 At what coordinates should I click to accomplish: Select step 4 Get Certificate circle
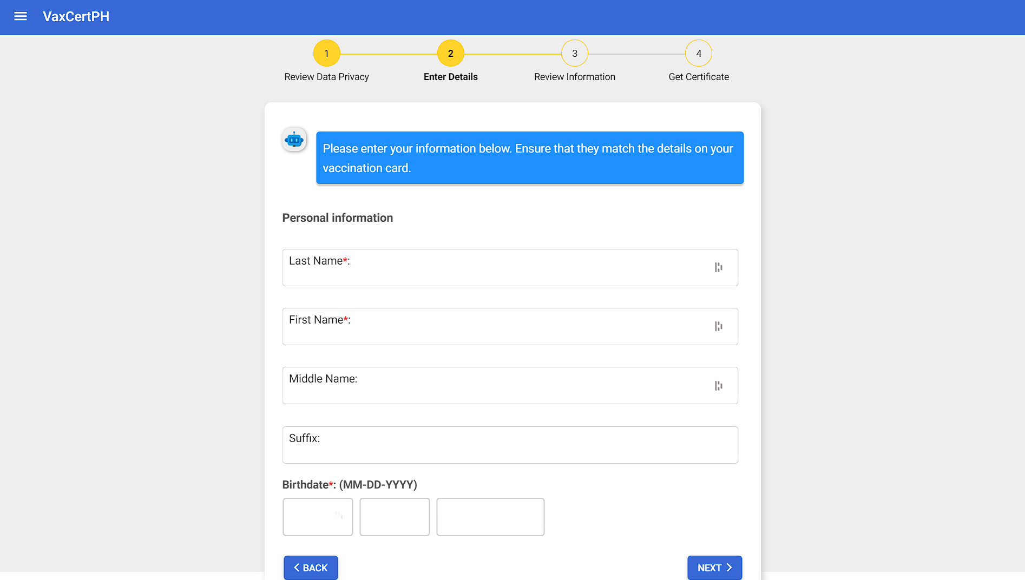pyautogui.click(x=699, y=53)
